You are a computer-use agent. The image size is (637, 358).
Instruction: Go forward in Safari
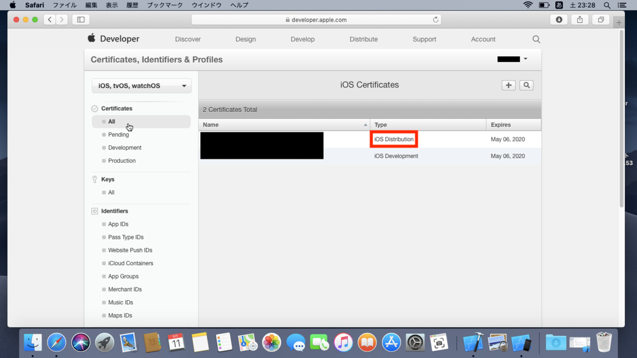(62, 20)
